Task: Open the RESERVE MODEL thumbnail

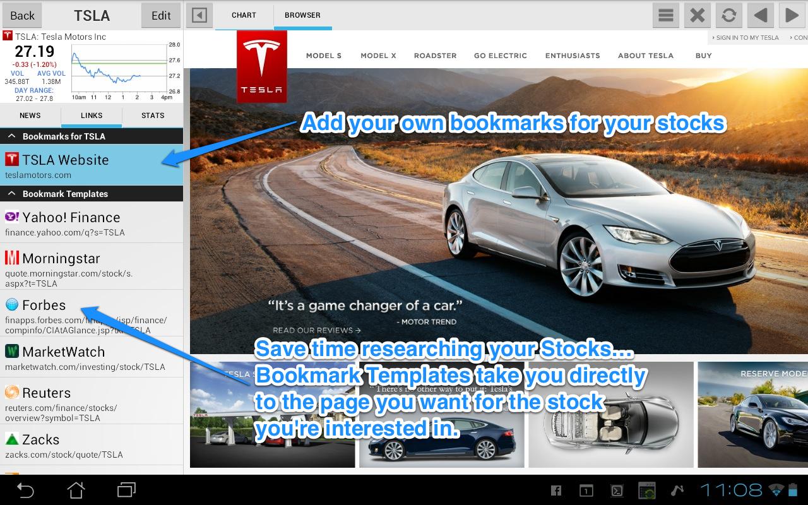Action: point(752,415)
